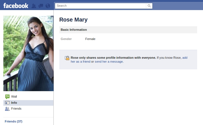Open the notifications globe icon
The width and height of the screenshot is (203, 125).
[x=48, y=6]
